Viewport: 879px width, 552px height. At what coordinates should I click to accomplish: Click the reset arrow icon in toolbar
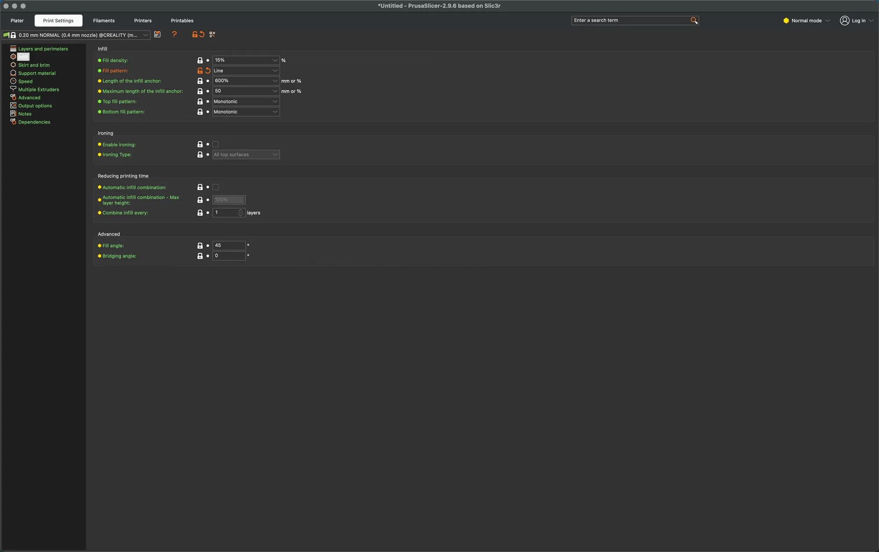(x=202, y=34)
